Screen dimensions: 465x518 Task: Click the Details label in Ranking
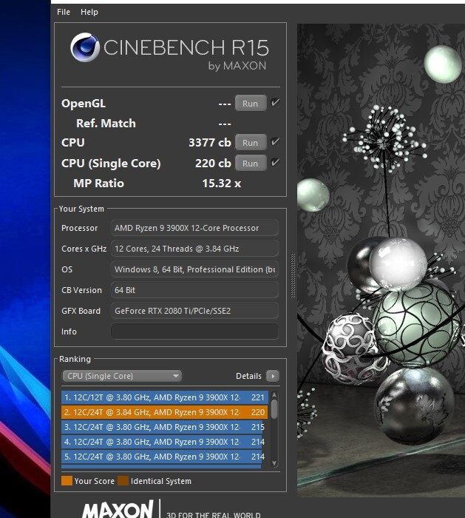tap(248, 376)
